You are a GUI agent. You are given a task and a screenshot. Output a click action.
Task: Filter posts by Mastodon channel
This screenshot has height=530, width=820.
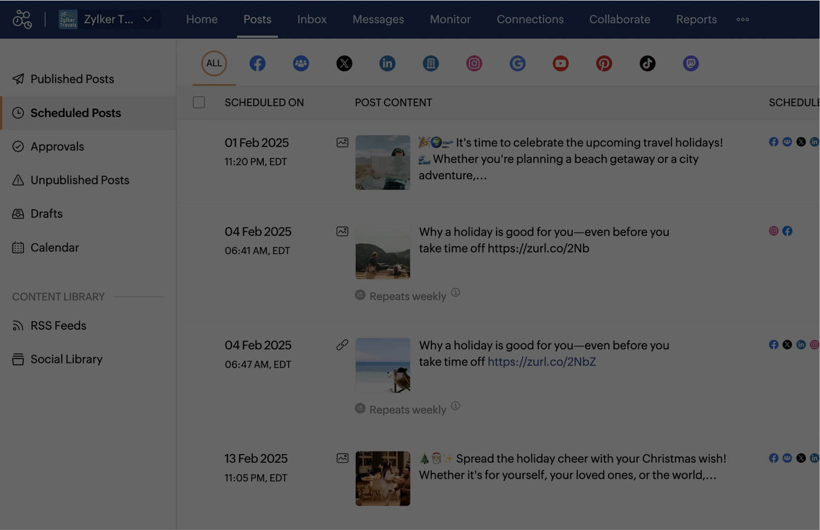(691, 64)
